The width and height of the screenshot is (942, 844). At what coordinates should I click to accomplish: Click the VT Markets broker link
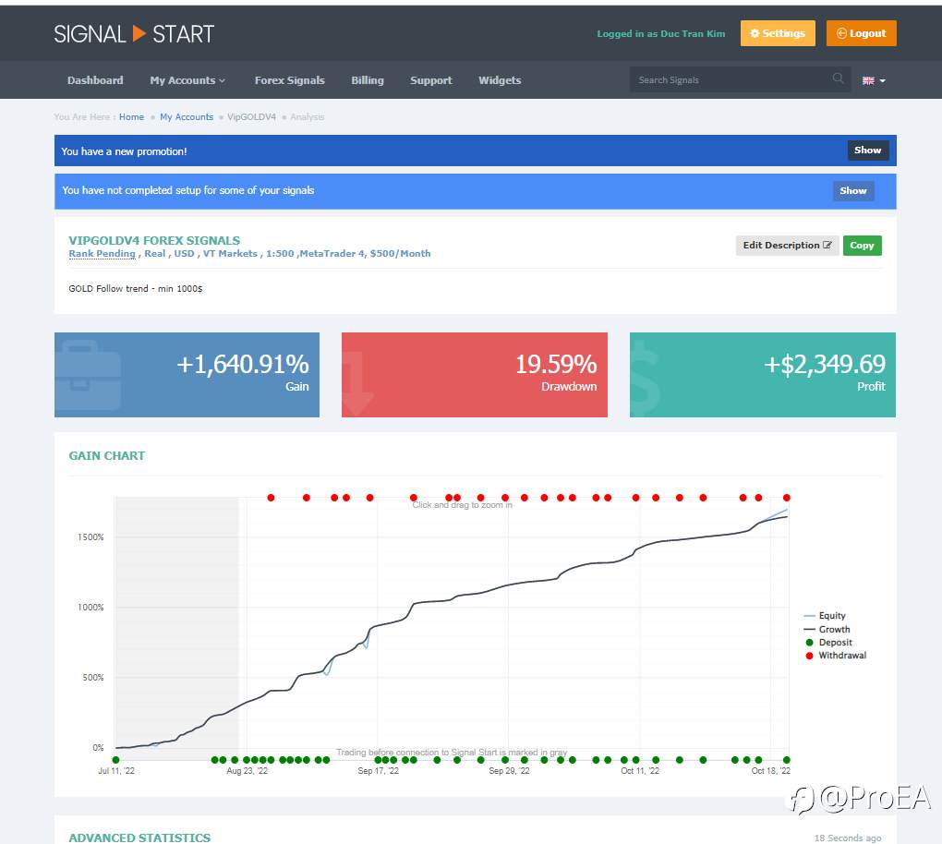(x=229, y=254)
